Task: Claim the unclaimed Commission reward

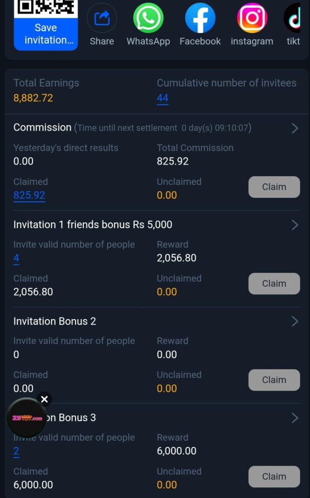Action: coord(274,187)
